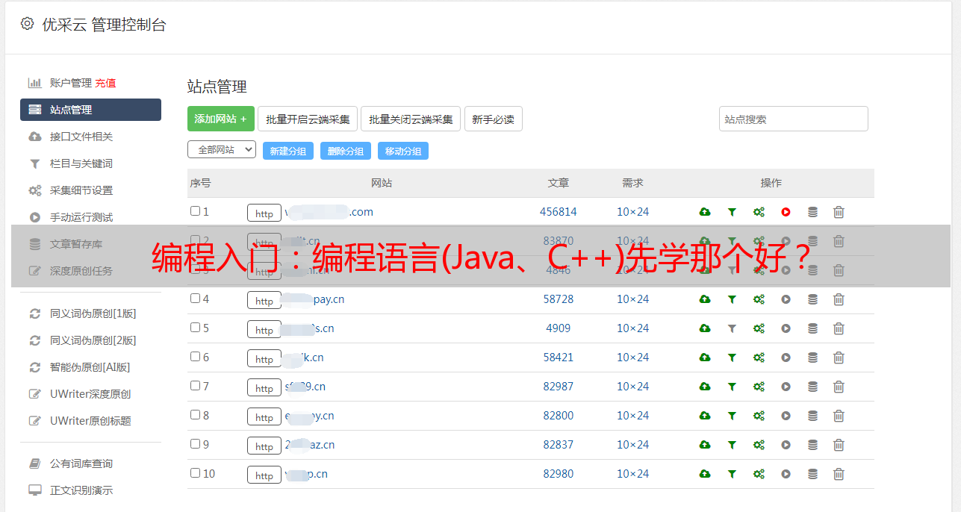The width and height of the screenshot is (961, 512).
Task: Click the 移动分组 button
Action: [403, 151]
